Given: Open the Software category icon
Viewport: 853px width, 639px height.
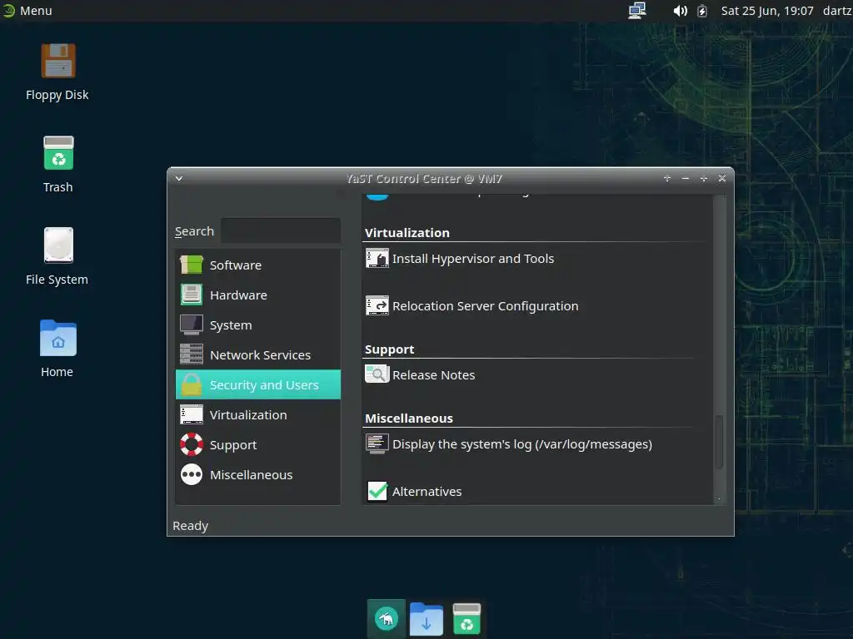Looking at the screenshot, I should tap(192, 265).
